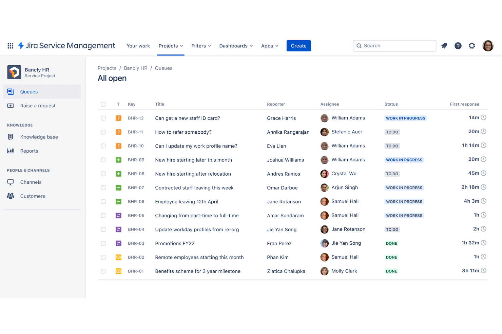Image resolution: width=502 pixels, height=334 pixels.
Task: Tick the checkbox next to BHR-05
Action: (x=103, y=215)
